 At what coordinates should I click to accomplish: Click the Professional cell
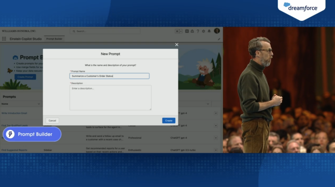135,138
